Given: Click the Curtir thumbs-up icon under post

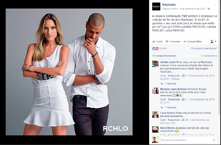Looking at the screenshot, I should (154, 41).
